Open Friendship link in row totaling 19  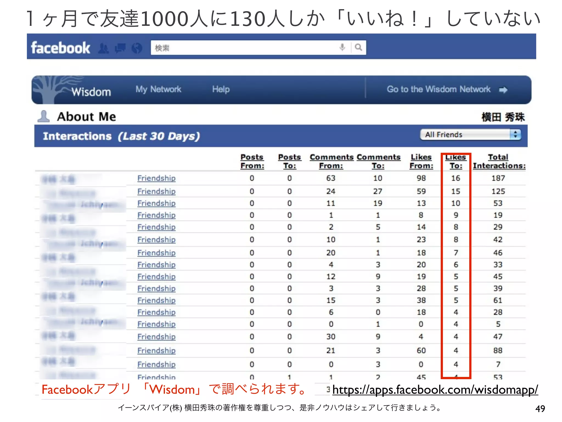(156, 215)
